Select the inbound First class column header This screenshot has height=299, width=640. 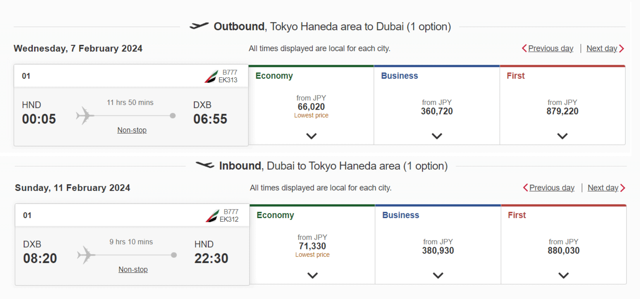coord(517,215)
